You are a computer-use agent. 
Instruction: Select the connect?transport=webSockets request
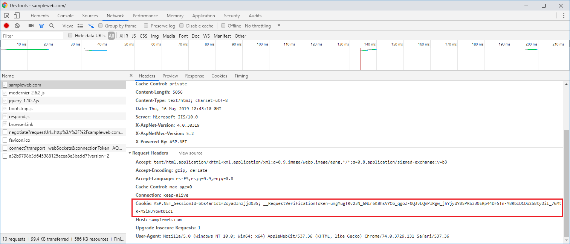63,148
